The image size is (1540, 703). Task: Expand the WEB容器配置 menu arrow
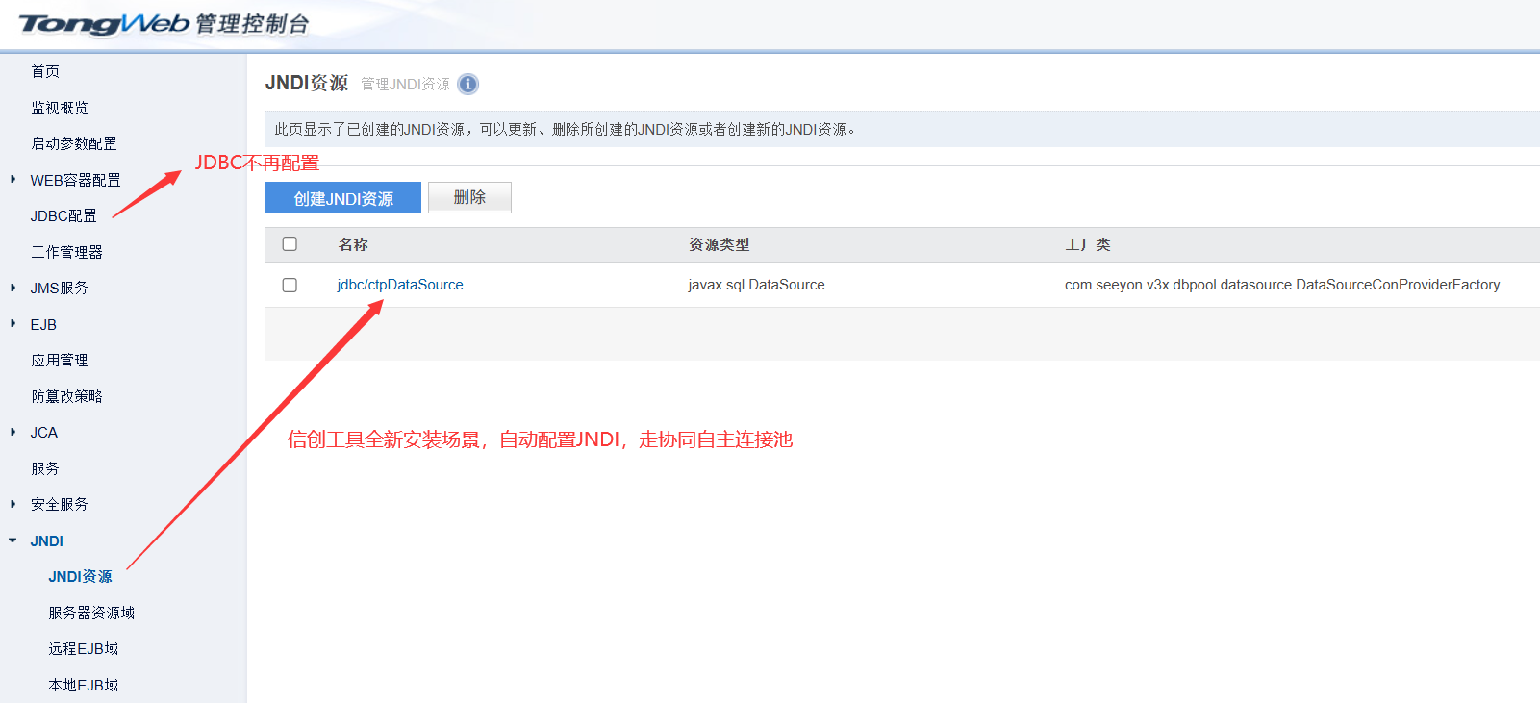point(13,180)
